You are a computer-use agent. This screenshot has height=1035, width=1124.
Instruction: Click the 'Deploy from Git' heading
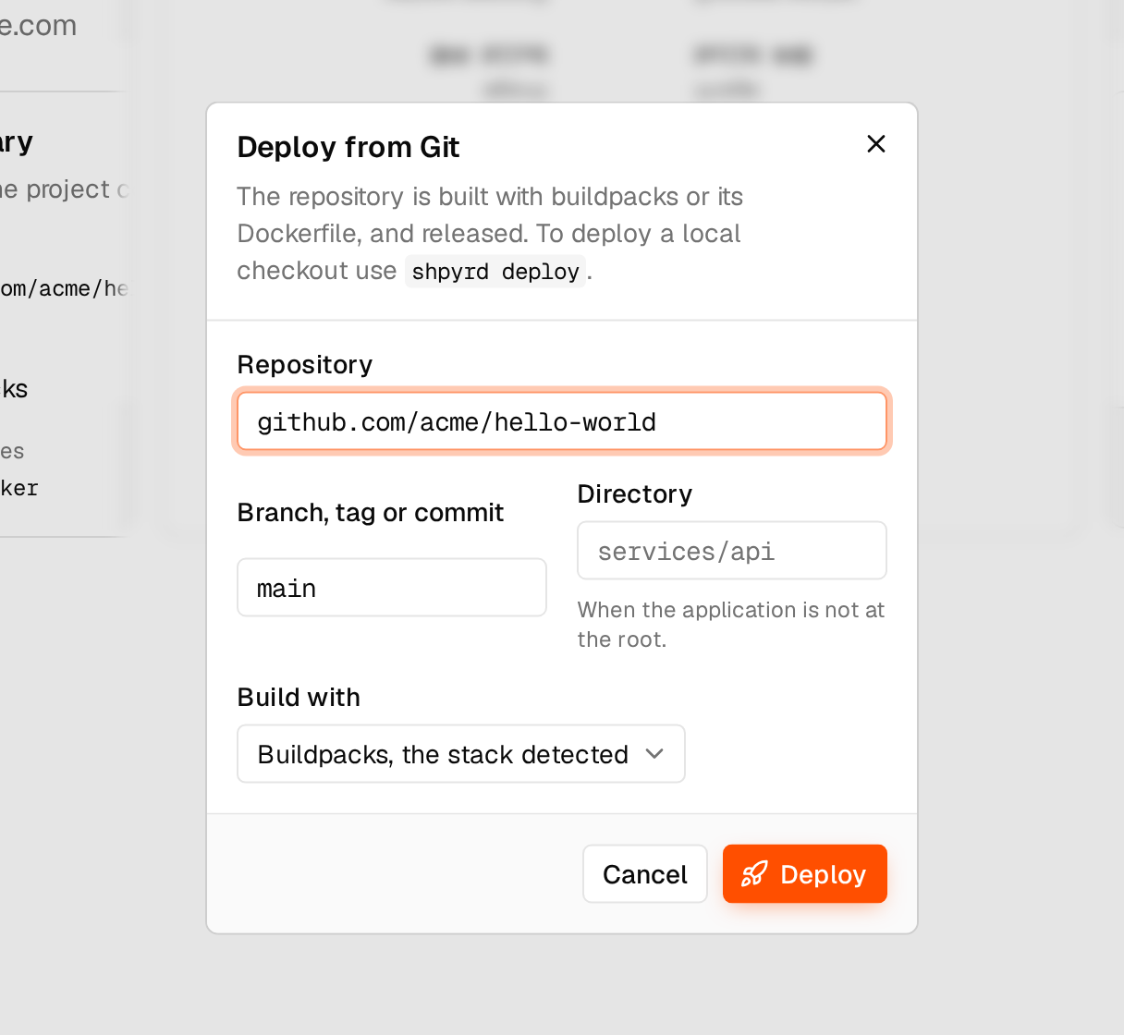[x=348, y=147]
